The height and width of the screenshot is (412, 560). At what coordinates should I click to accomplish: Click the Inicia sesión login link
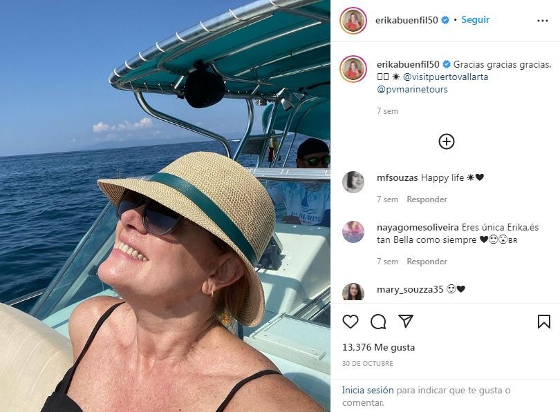click(x=368, y=391)
